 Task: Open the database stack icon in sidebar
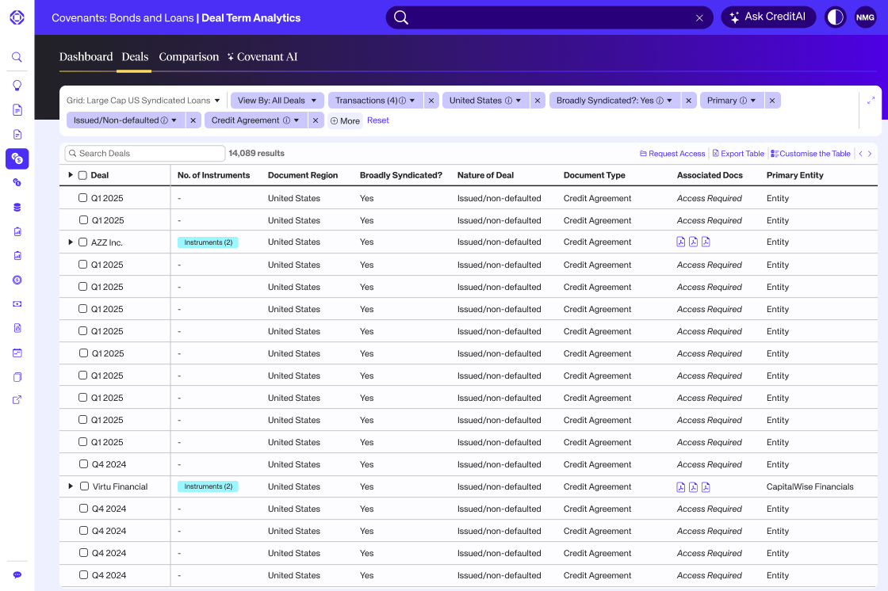[17, 208]
